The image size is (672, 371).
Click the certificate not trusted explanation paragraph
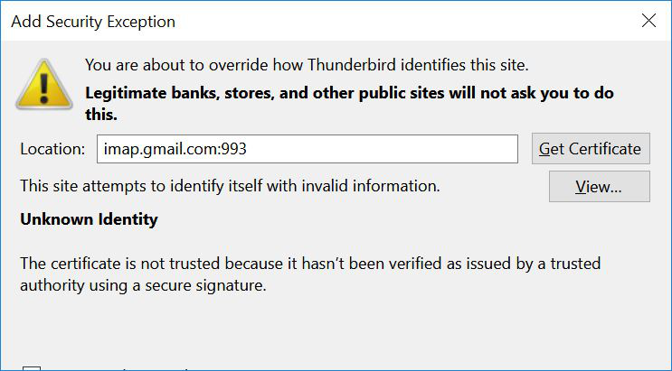click(x=310, y=274)
